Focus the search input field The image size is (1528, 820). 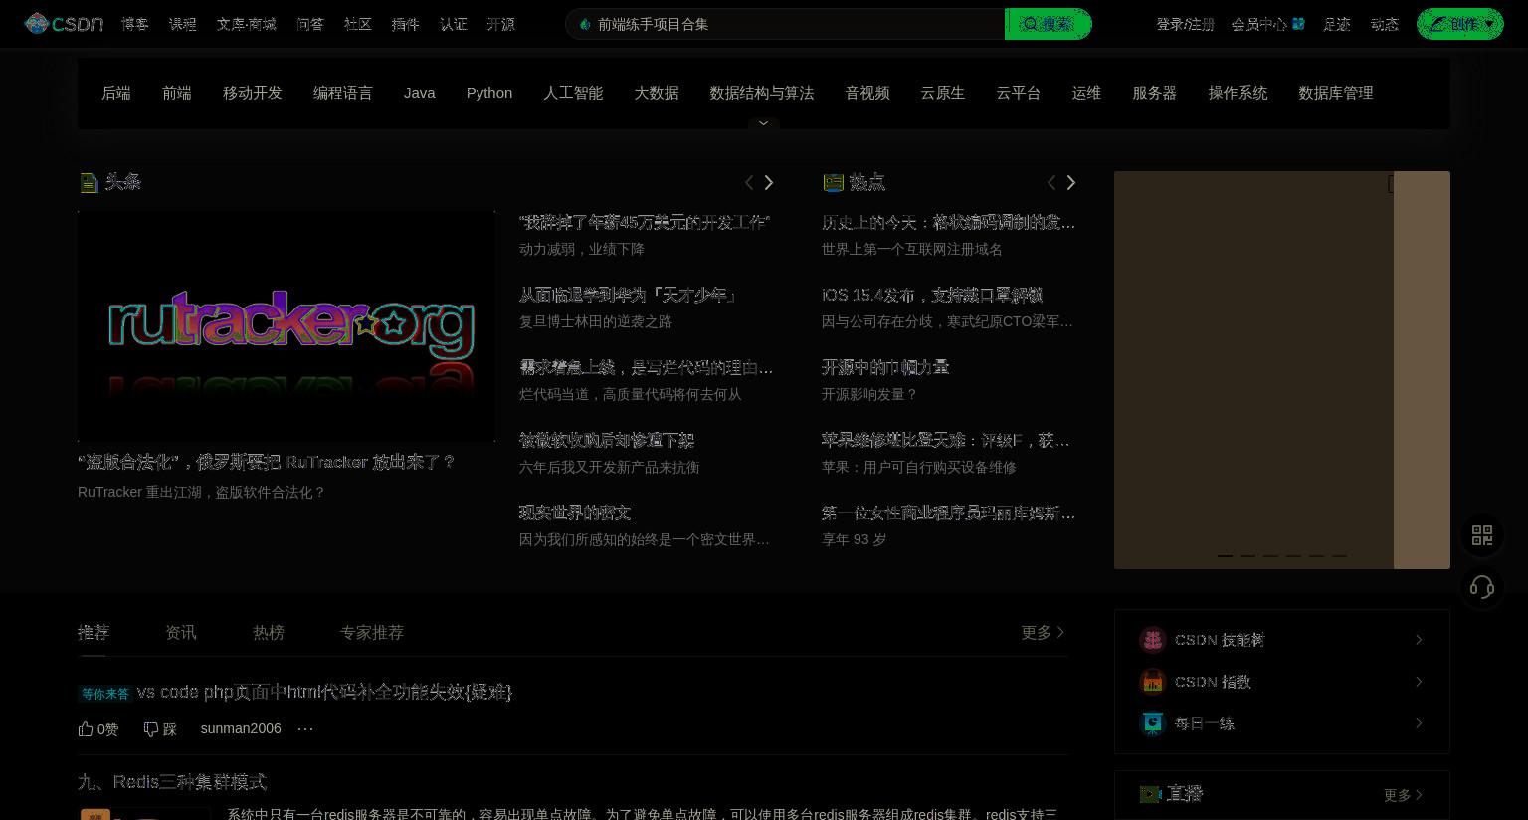tap(786, 24)
